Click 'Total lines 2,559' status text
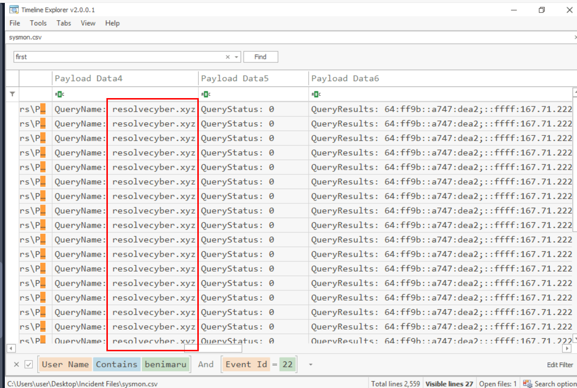The width and height of the screenshot is (577, 388). [396, 384]
